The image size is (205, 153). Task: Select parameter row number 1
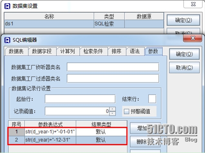pos(16,132)
